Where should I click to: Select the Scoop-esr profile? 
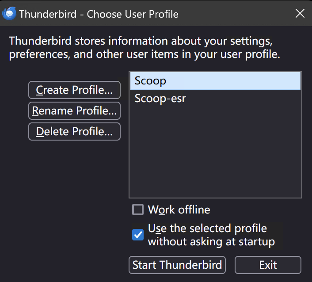click(215, 98)
